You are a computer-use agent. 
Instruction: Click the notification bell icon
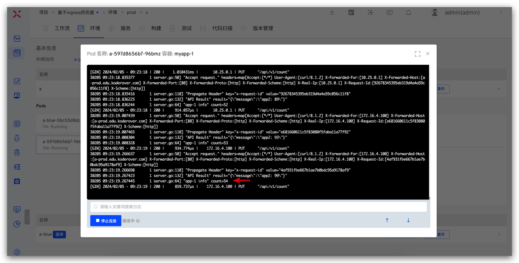click(408, 13)
